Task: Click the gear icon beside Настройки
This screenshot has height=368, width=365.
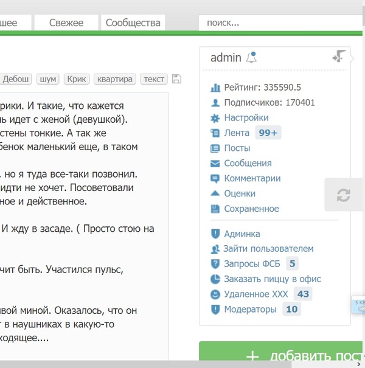Action: (215, 118)
